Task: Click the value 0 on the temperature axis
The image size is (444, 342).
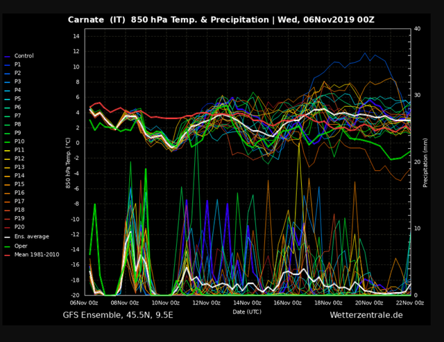Action: [x=78, y=143]
